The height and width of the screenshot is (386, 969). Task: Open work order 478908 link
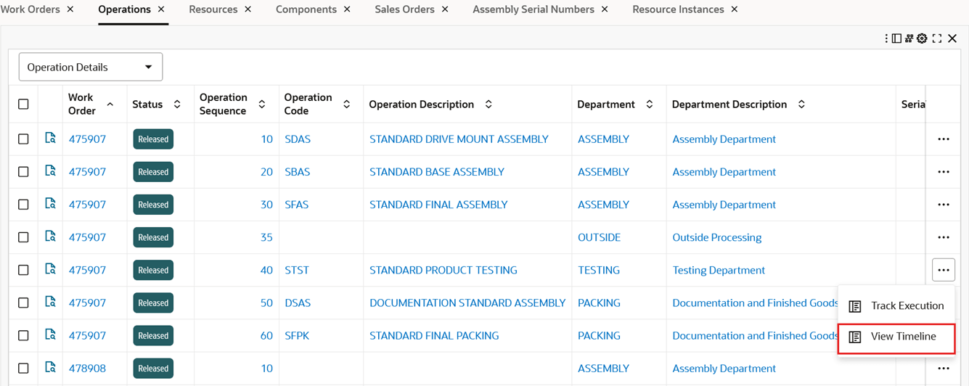pyautogui.click(x=87, y=369)
